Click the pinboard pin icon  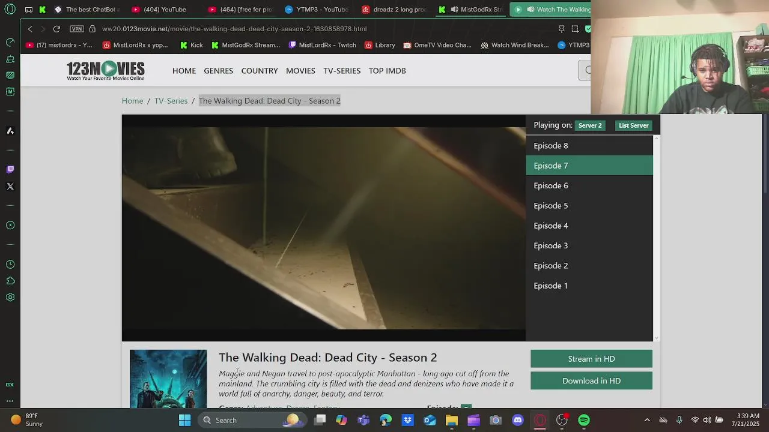(x=561, y=29)
